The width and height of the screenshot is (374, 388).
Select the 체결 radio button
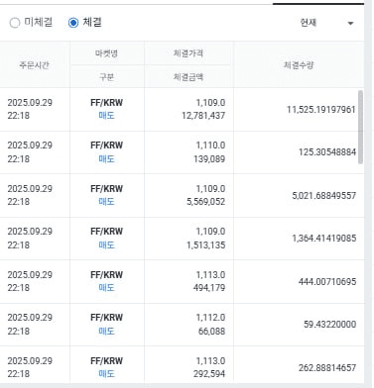coord(73,23)
